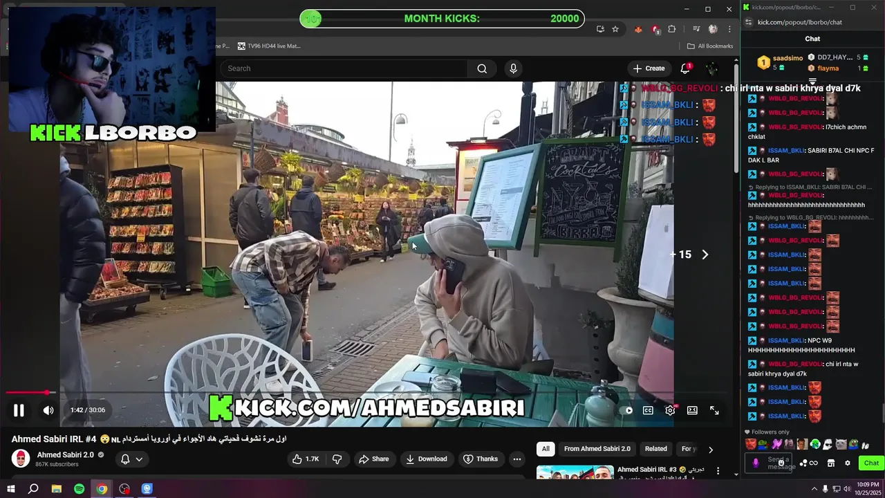
Task: Search with voice microphone
Action: tap(513, 68)
